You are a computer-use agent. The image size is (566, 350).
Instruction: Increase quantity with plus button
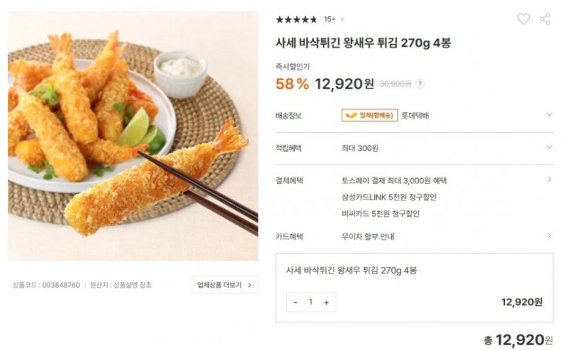pos(326,303)
